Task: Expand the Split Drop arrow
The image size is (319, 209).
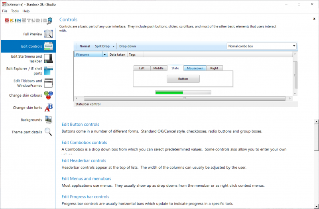Action: click(x=114, y=46)
